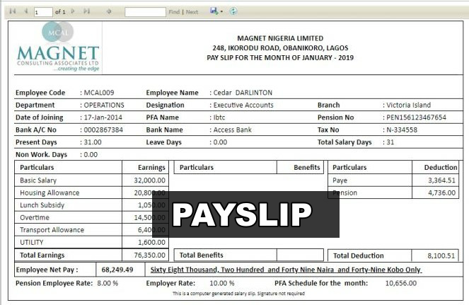Click the Benefits column header
The height and width of the screenshot is (305, 469).
tap(307, 168)
